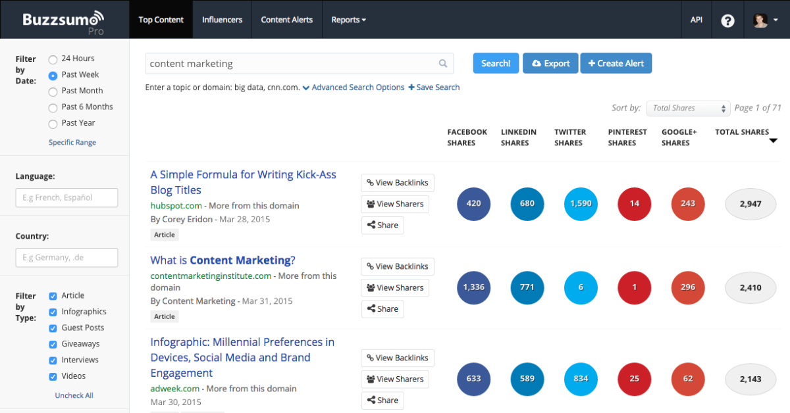Uncheck the Giveaways type checkbox
The height and width of the screenshot is (413, 790).
53,344
